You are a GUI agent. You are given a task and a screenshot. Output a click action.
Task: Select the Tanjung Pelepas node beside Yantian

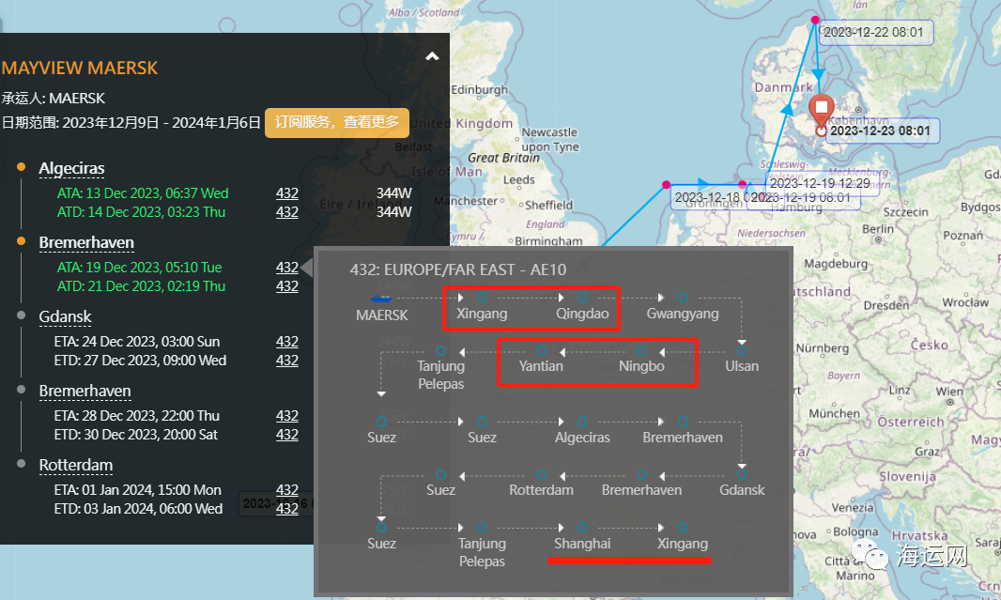[x=440, y=350]
